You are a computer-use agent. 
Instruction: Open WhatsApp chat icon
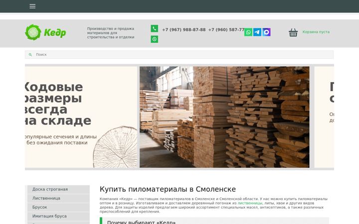tap(248, 32)
